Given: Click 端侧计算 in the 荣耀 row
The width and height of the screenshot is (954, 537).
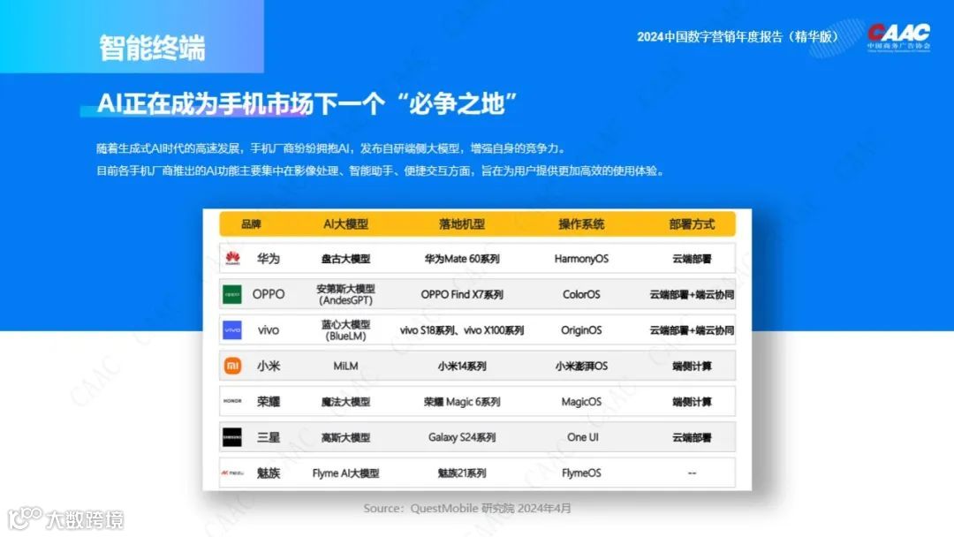Looking at the screenshot, I should coord(692,402).
